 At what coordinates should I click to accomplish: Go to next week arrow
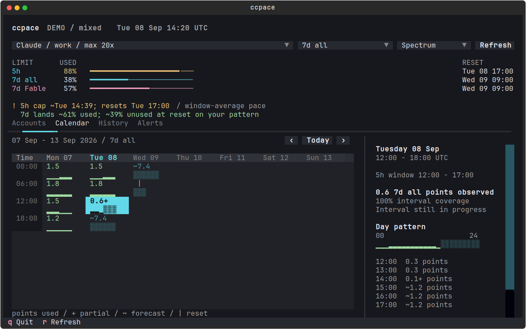(x=343, y=140)
